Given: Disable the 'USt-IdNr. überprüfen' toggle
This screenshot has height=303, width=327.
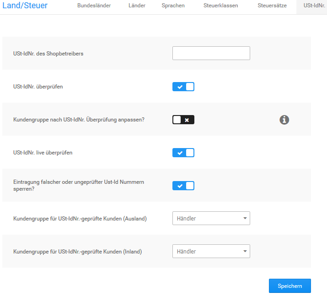Looking at the screenshot, I should click(183, 87).
